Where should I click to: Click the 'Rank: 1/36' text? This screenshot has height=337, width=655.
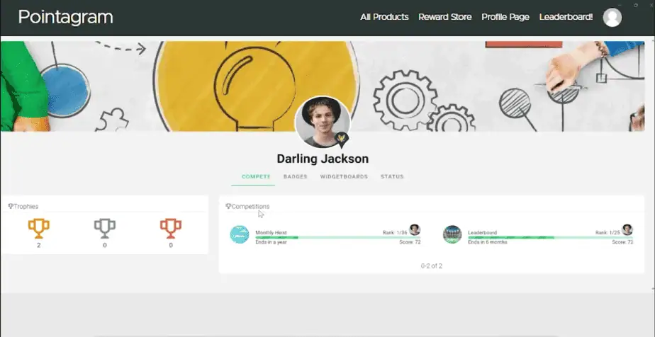[x=395, y=232]
